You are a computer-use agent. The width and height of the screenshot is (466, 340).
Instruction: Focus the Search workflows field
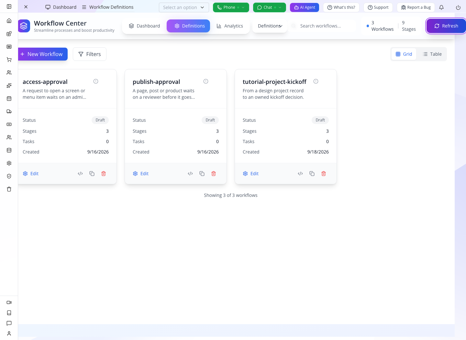[322, 26]
